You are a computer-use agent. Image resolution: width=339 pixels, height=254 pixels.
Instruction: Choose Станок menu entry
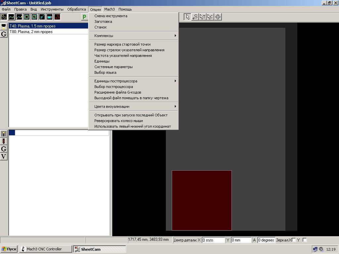(134, 27)
